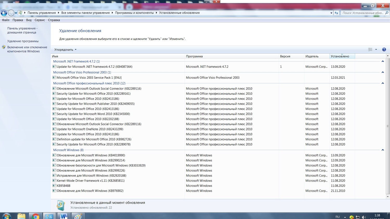Viewport: 390px width, 219px height.
Task: Open Help via blue question mark icon
Action: [384, 49]
